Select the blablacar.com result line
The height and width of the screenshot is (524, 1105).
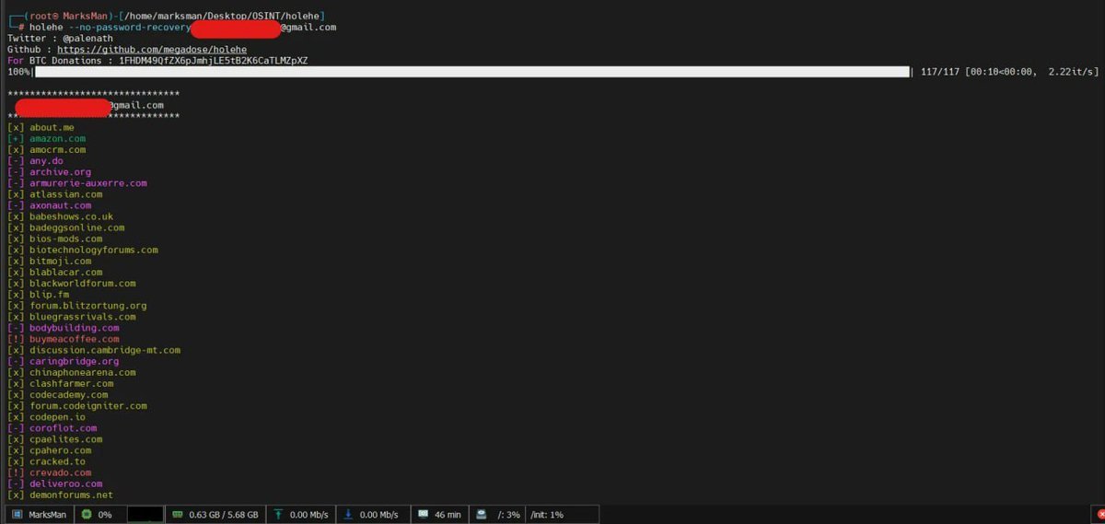coord(54,272)
